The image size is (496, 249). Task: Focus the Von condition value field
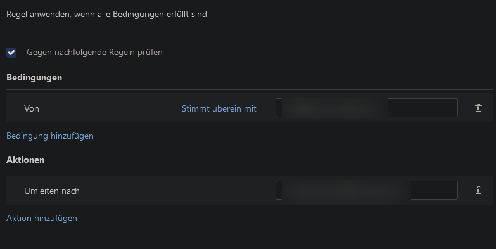[367, 108]
